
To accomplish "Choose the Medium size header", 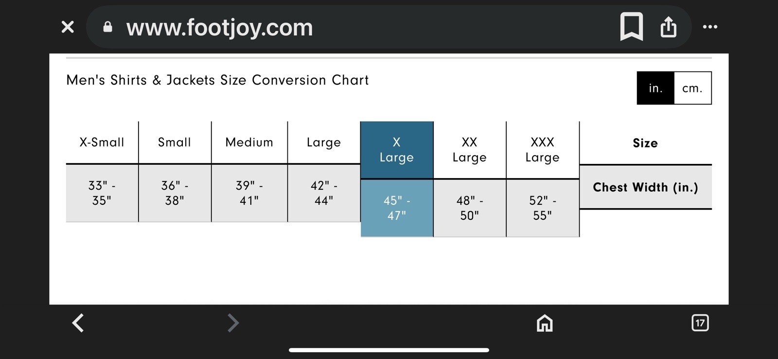I will 249,143.
